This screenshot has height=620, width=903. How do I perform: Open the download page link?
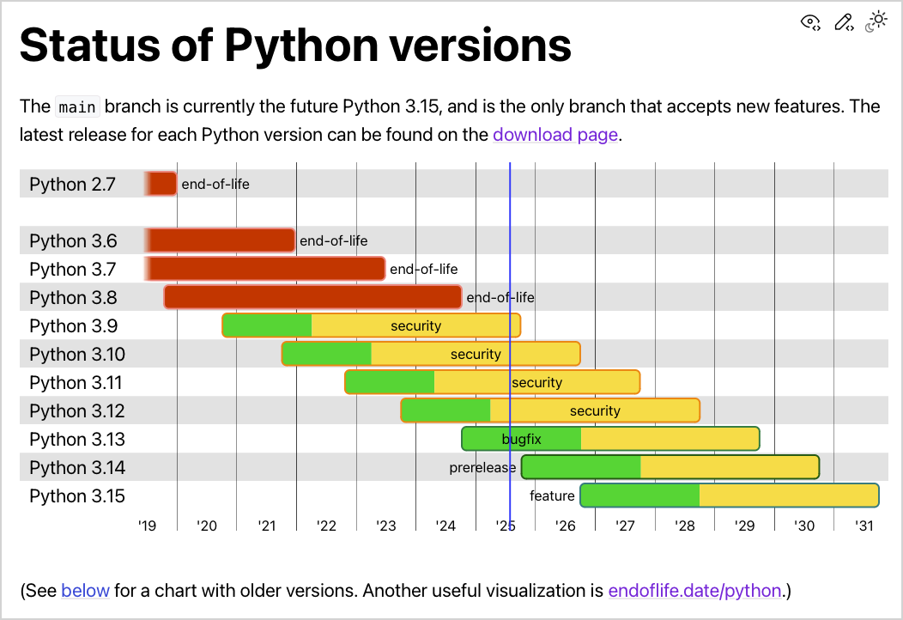coord(555,135)
